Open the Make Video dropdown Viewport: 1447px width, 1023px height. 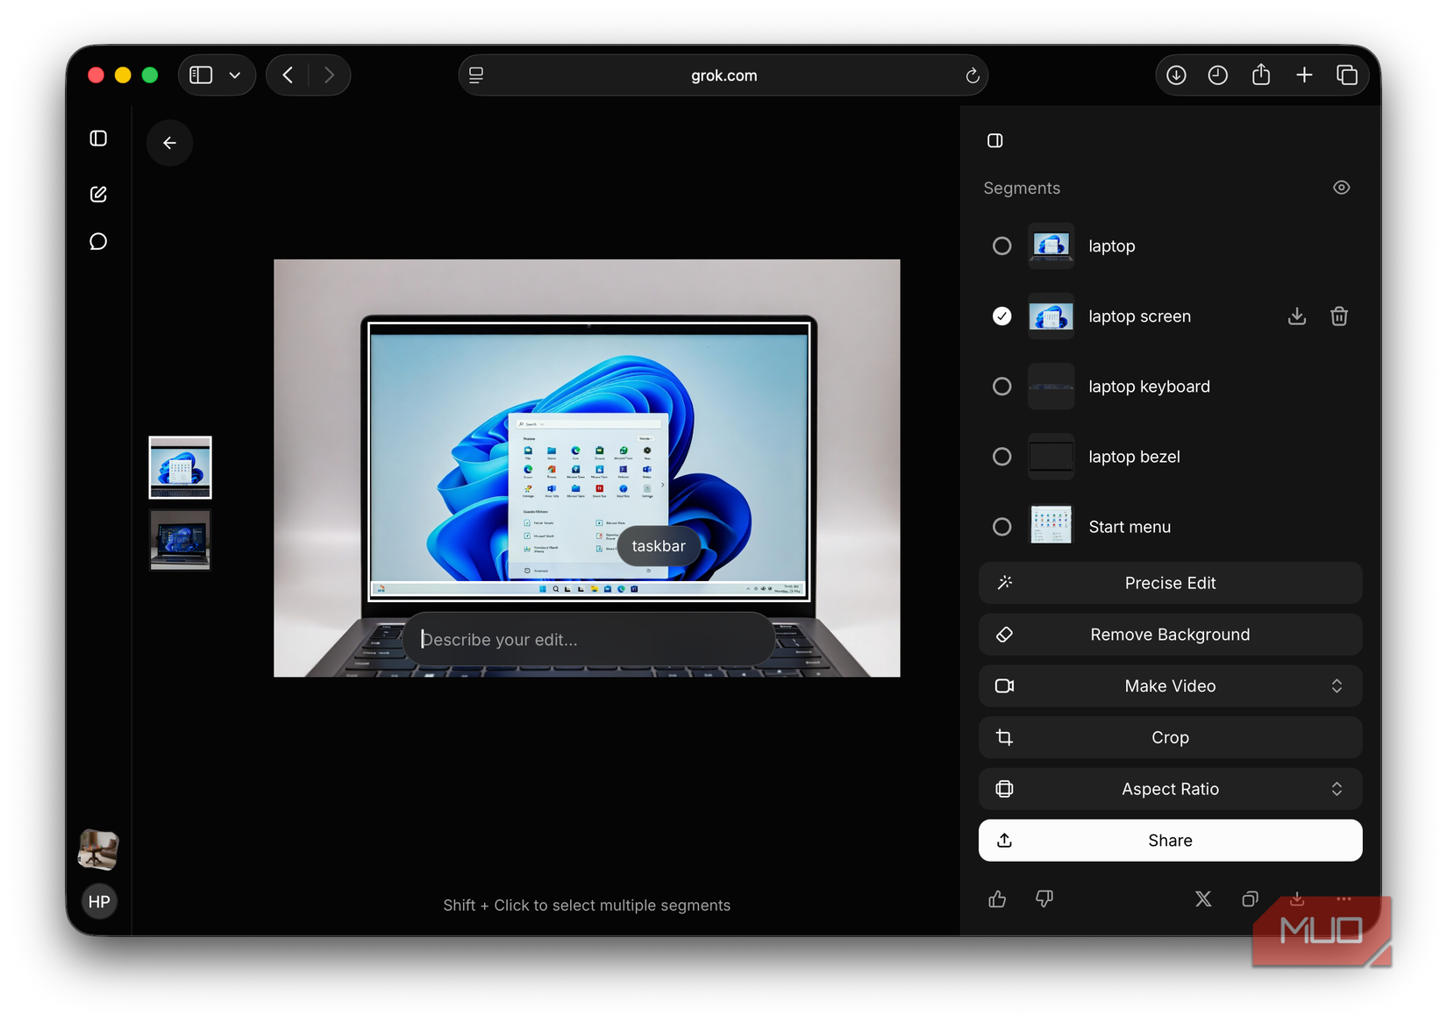point(1170,686)
